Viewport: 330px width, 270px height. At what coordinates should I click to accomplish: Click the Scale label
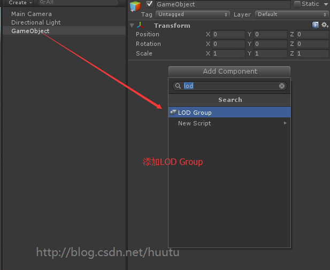pos(144,53)
